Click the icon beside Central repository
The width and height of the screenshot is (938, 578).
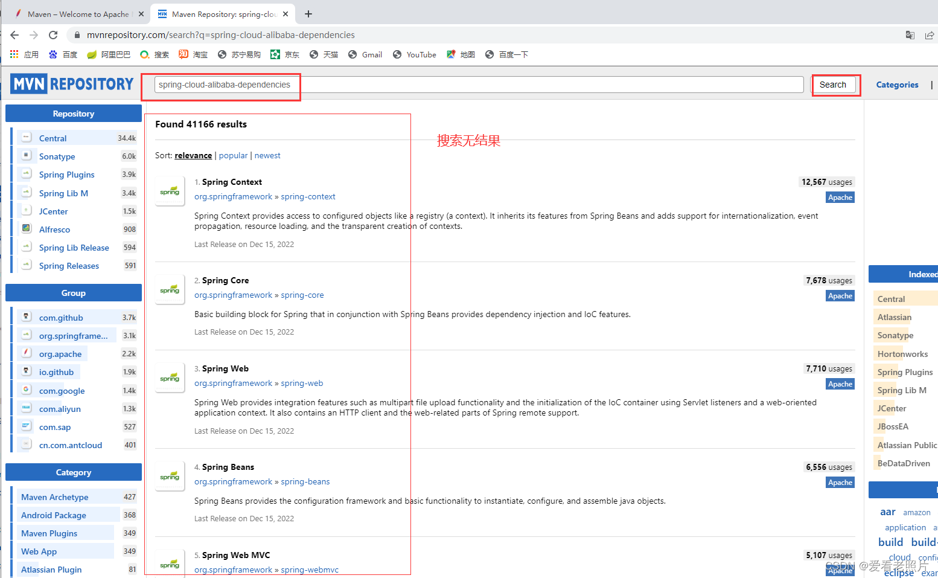26,138
